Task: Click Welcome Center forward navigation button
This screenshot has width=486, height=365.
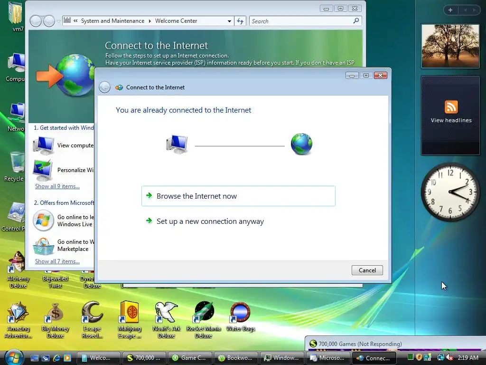Action: pos(49,21)
